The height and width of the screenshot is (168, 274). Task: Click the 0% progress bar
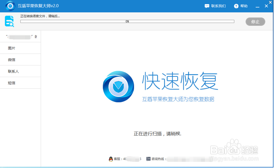[127, 21]
